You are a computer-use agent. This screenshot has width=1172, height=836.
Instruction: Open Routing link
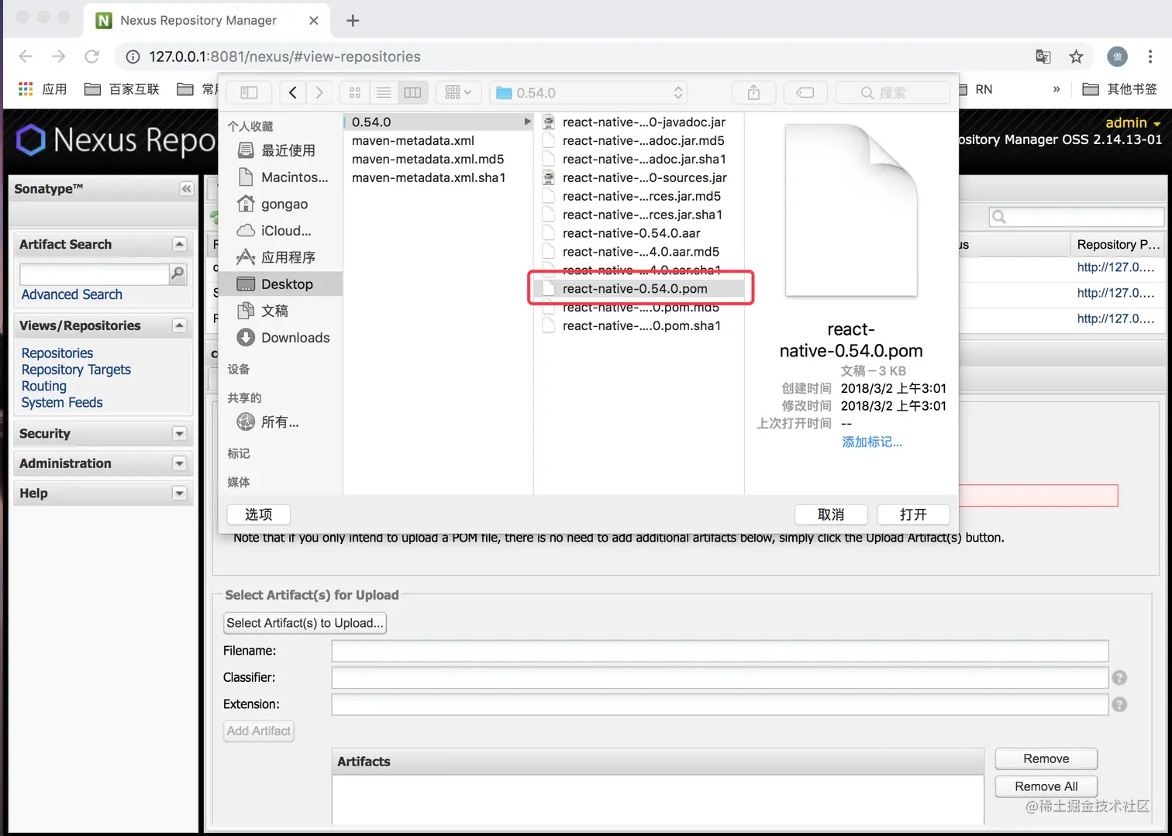pyautogui.click(x=44, y=386)
